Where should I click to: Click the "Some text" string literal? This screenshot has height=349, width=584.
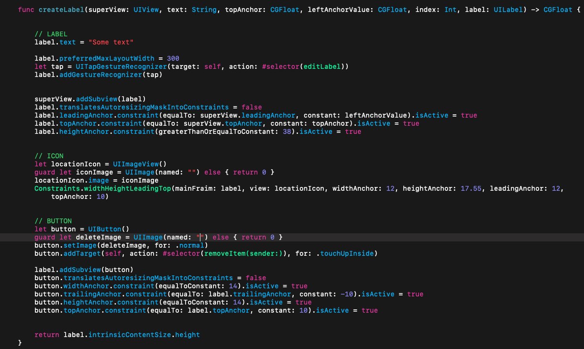tap(110, 42)
